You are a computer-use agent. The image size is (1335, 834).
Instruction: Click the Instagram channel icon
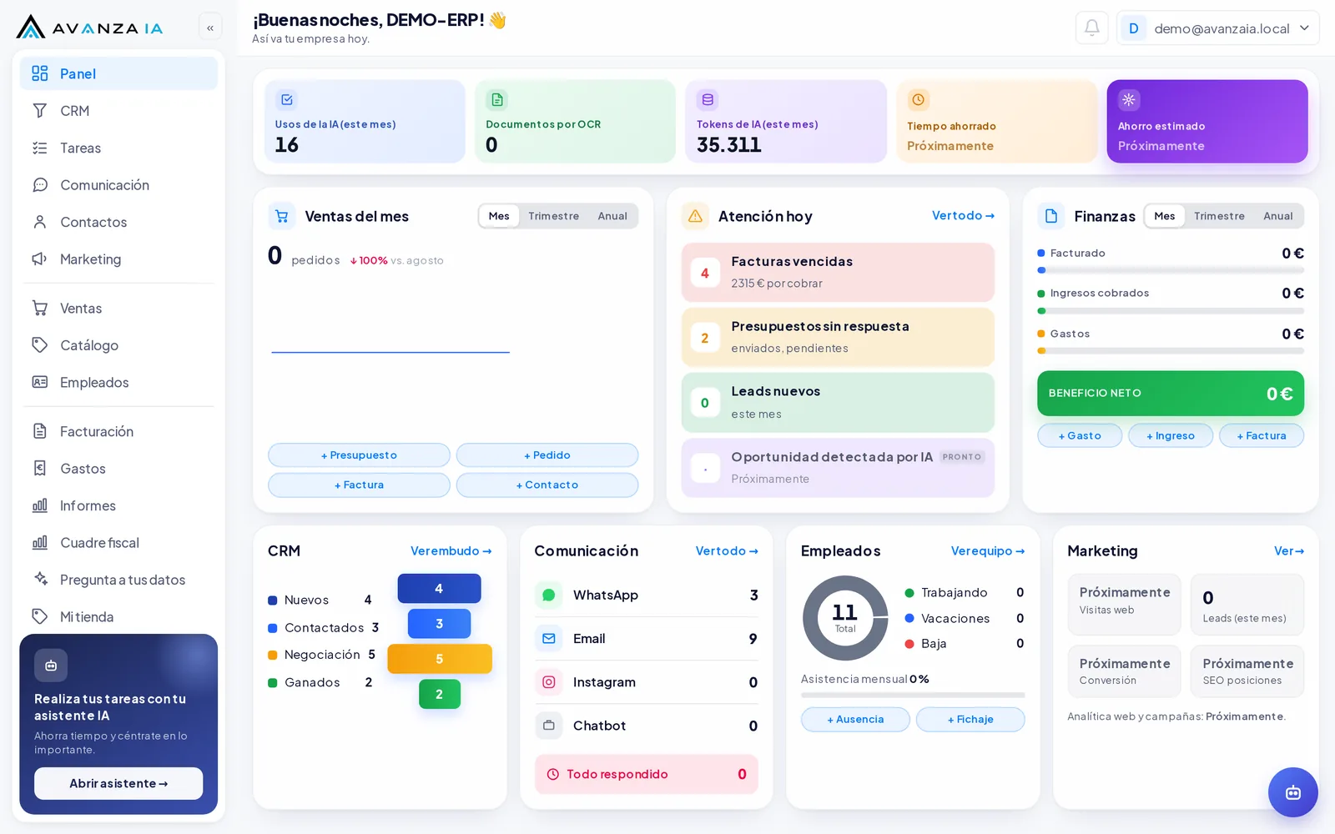[548, 682]
